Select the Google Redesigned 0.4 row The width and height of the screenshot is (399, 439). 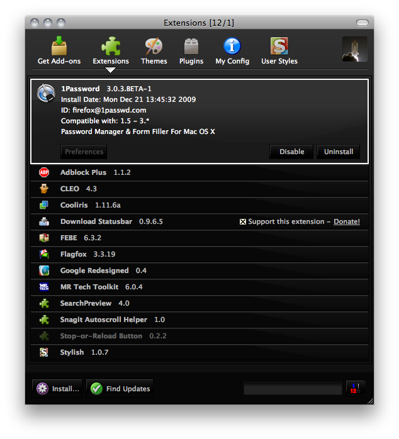(x=199, y=270)
